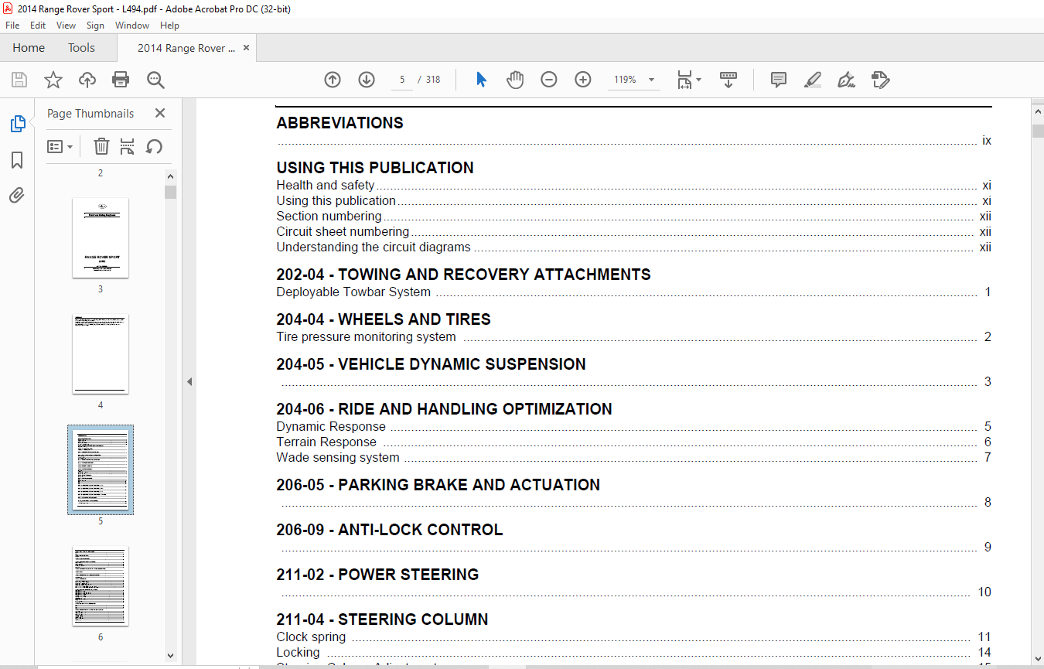1044x669 pixels.
Task: Click document vertical scrollbar up arrow
Action: [1038, 113]
